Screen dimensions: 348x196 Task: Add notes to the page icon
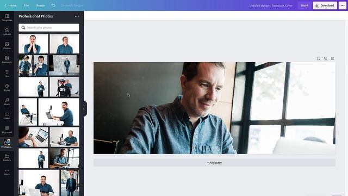[x=319, y=58]
